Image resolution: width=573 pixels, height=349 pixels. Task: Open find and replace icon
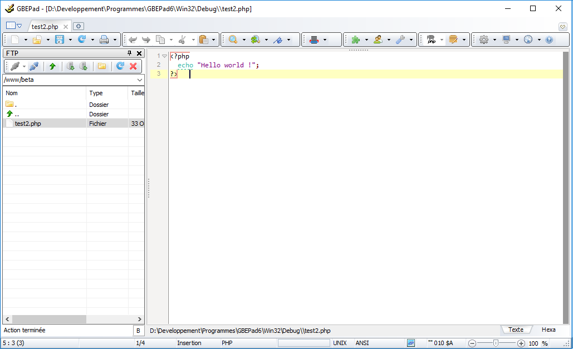click(256, 40)
